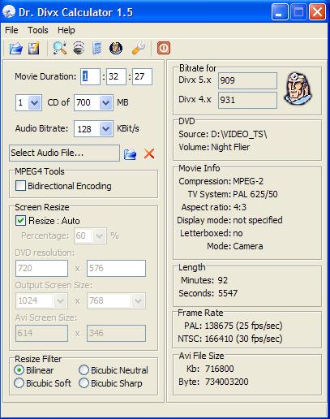Click the calculator toolbar icon
This screenshot has height=419, width=330.
(x=97, y=49)
